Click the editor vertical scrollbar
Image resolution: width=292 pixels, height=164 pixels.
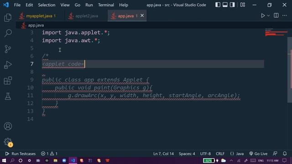tap(290, 70)
